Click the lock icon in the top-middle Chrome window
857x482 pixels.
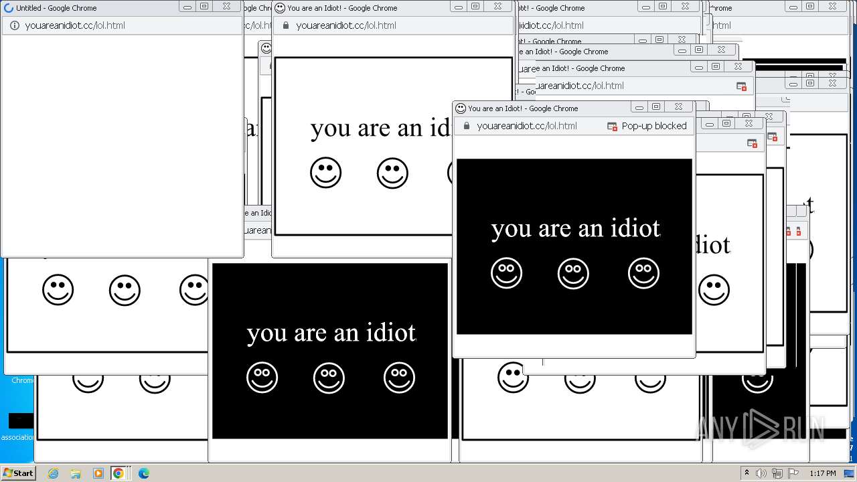(x=286, y=25)
